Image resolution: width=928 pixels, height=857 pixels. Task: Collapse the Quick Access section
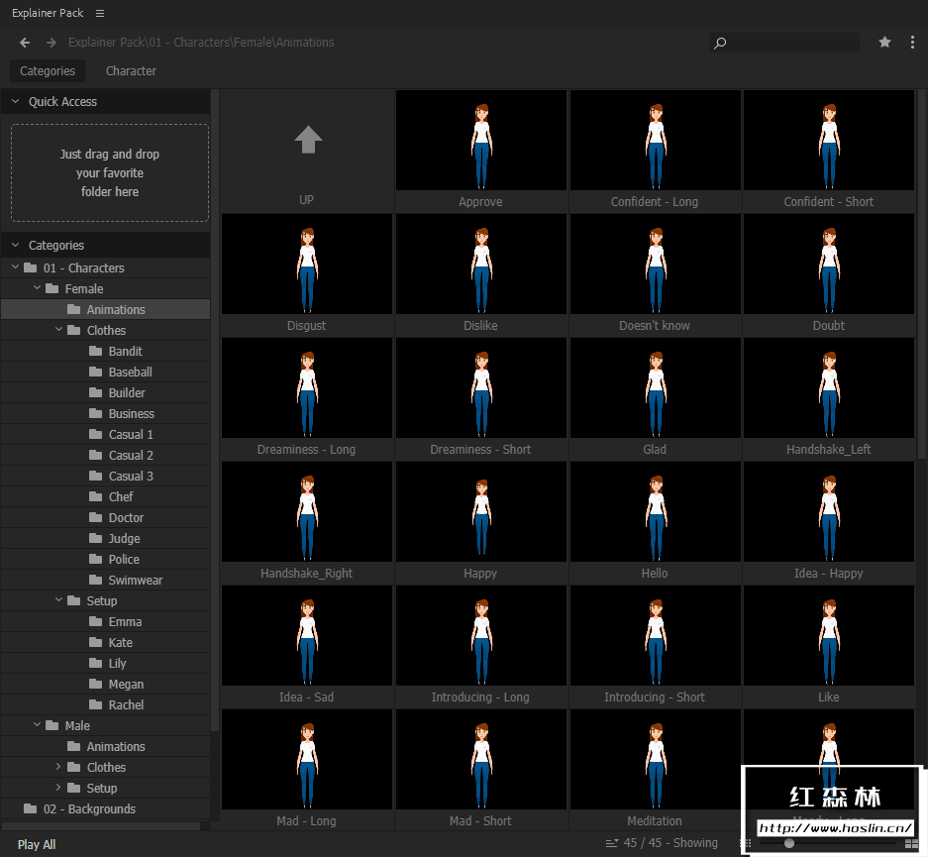[x=16, y=101]
